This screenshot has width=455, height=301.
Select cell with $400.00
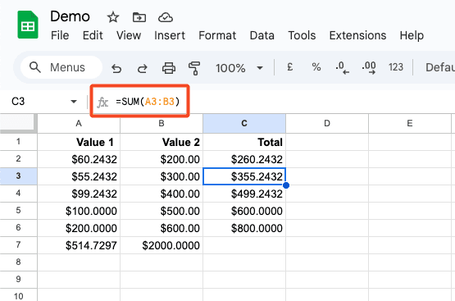tap(162, 194)
